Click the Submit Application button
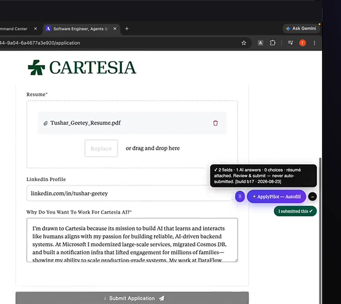The width and height of the screenshot is (341, 304). (x=132, y=298)
